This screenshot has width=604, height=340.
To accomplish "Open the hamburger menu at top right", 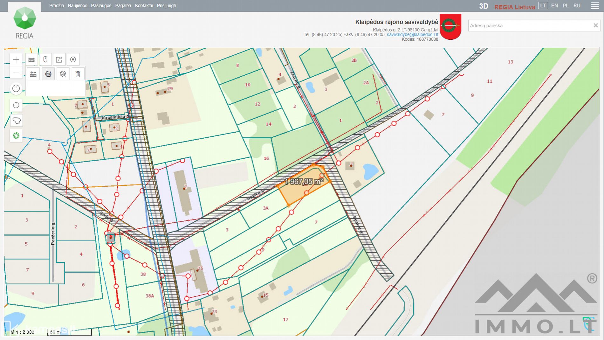I will [x=595, y=6].
